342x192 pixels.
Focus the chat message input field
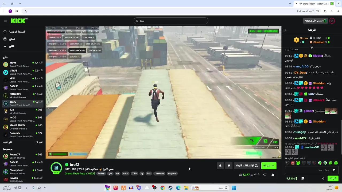tap(312, 170)
